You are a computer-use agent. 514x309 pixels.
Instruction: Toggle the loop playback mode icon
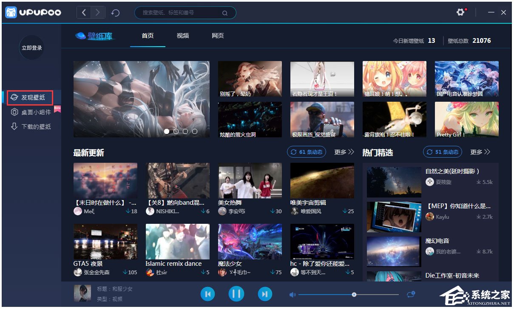[411, 294]
